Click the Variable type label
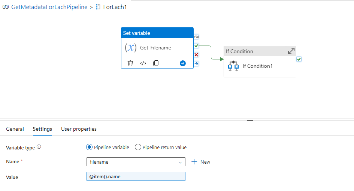 click(20, 148)
